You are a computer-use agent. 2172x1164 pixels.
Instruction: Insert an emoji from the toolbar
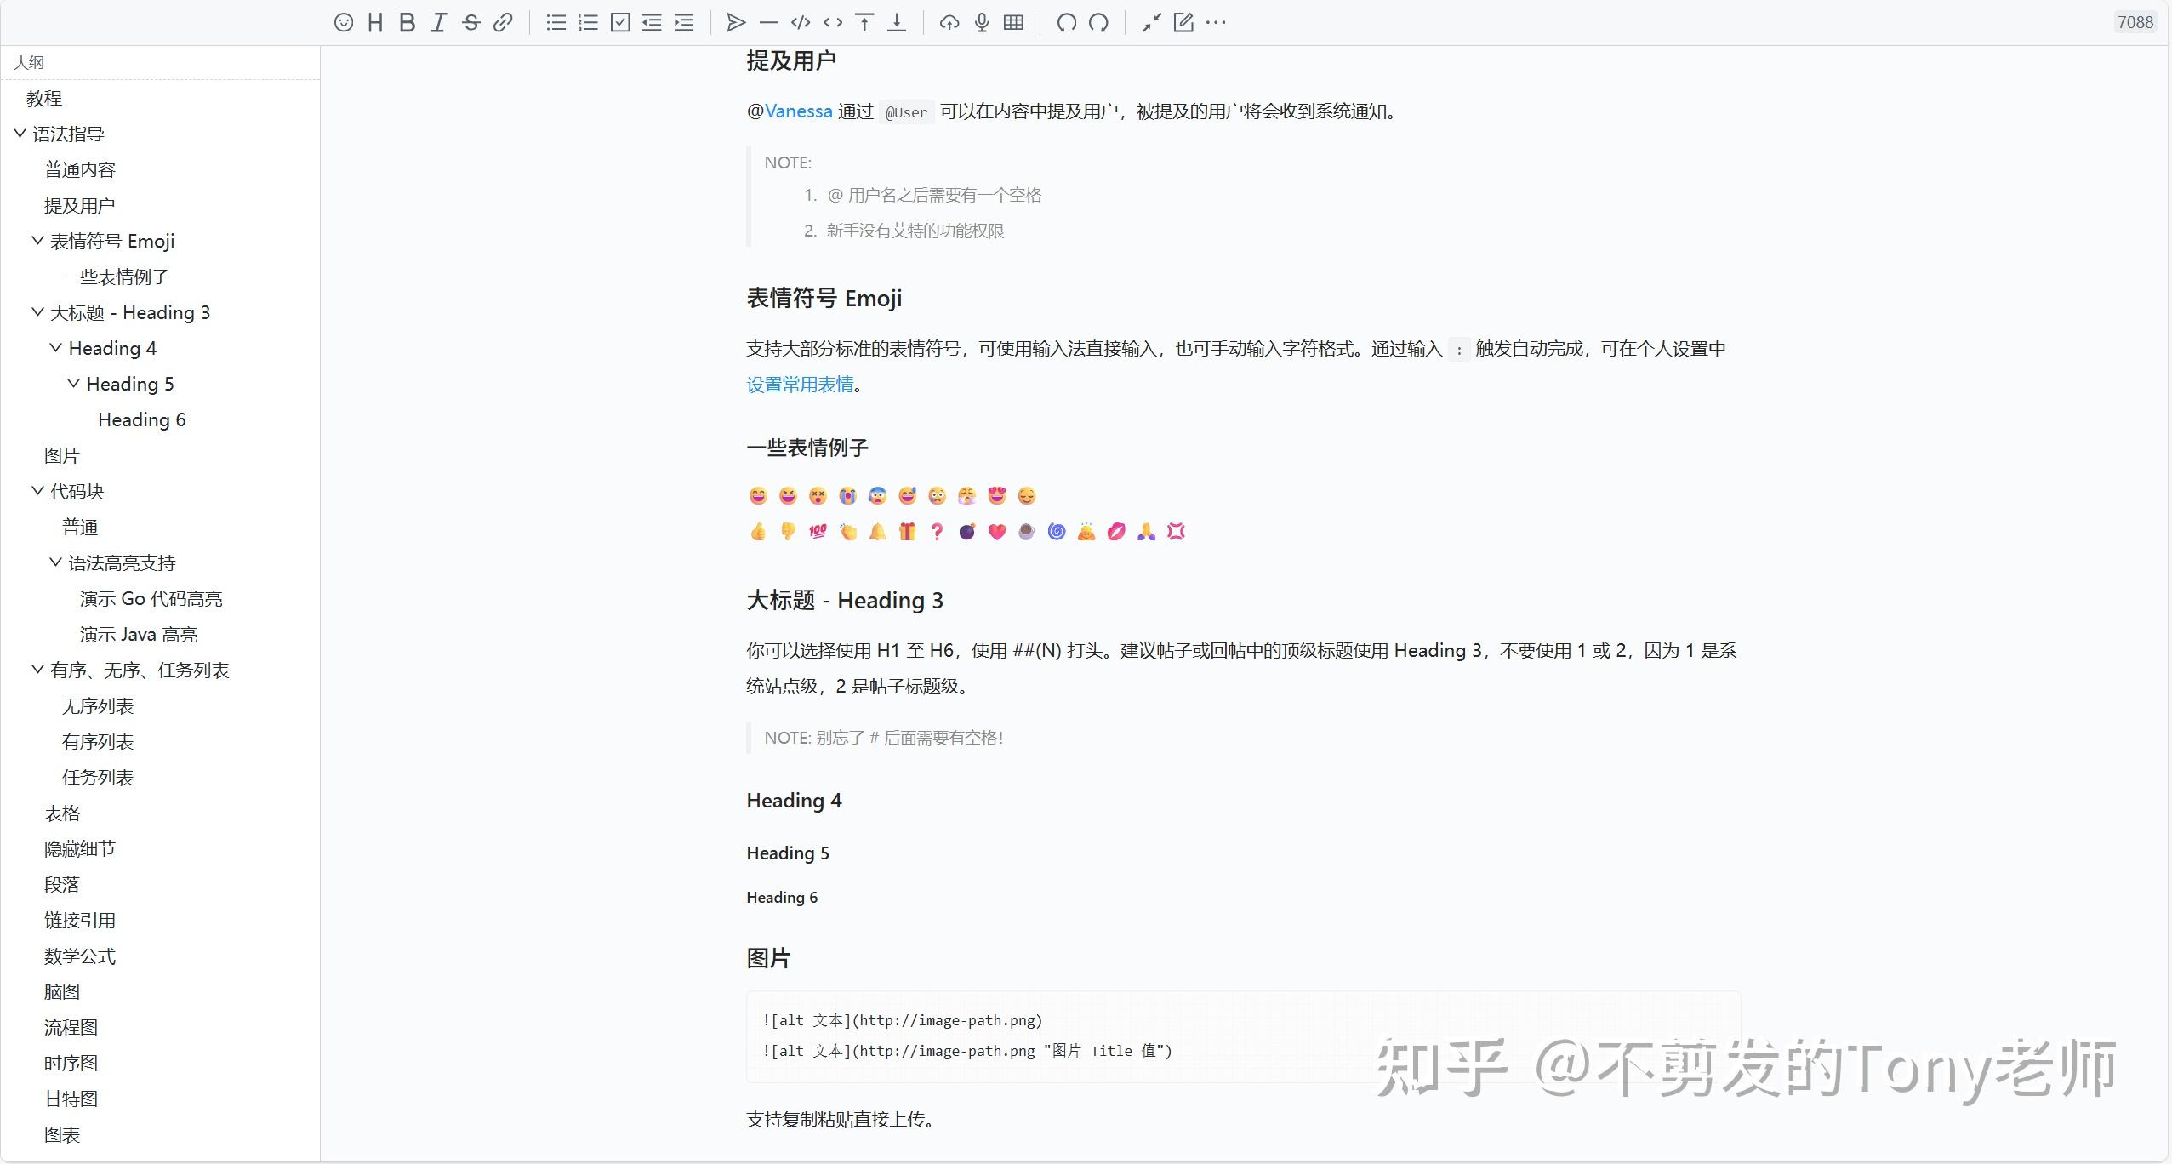[x=344, y=22]
